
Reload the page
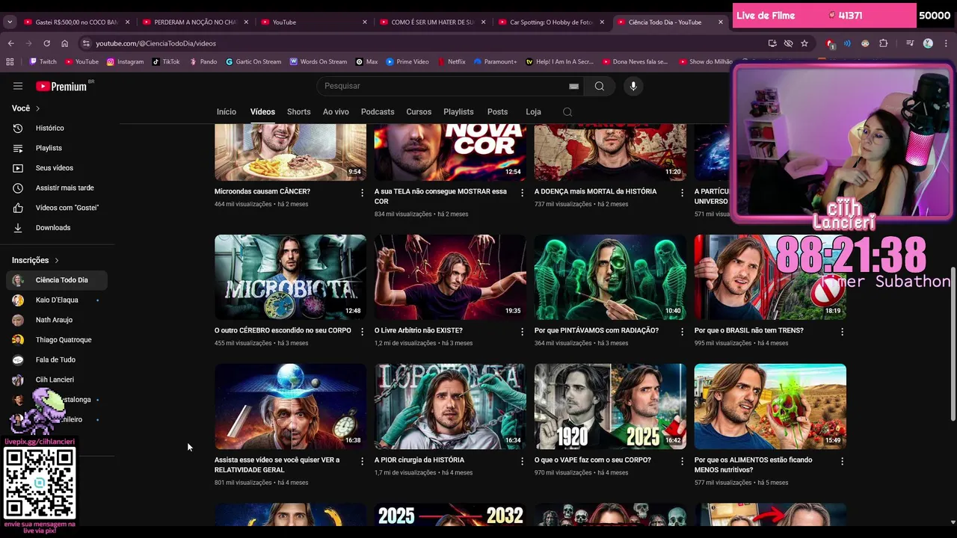(x=46, y=43)
